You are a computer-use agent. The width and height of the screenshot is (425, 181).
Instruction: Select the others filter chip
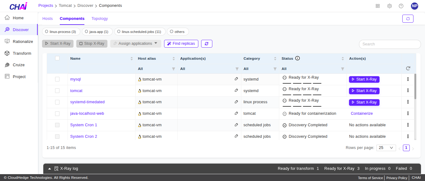[178, 32]
